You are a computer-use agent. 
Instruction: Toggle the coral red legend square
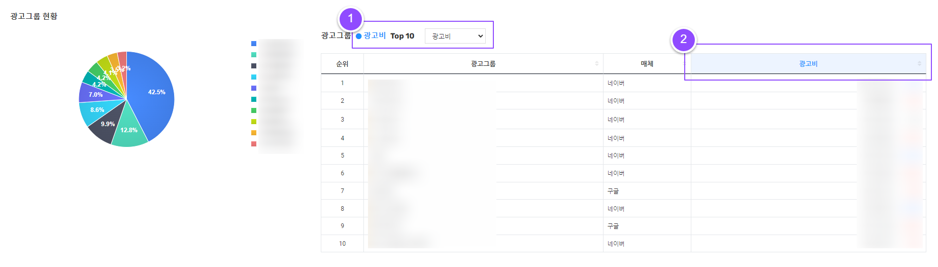(x=254, y=144)
